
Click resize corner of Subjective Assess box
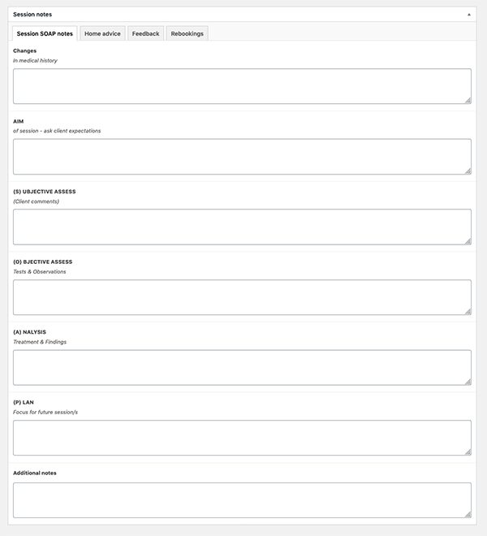click(468, 241)
